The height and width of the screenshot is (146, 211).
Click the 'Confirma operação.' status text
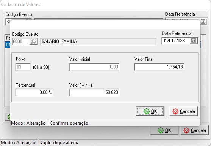tap(70, 123)
